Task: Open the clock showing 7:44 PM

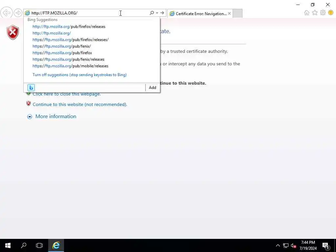Action: [308, 245]
